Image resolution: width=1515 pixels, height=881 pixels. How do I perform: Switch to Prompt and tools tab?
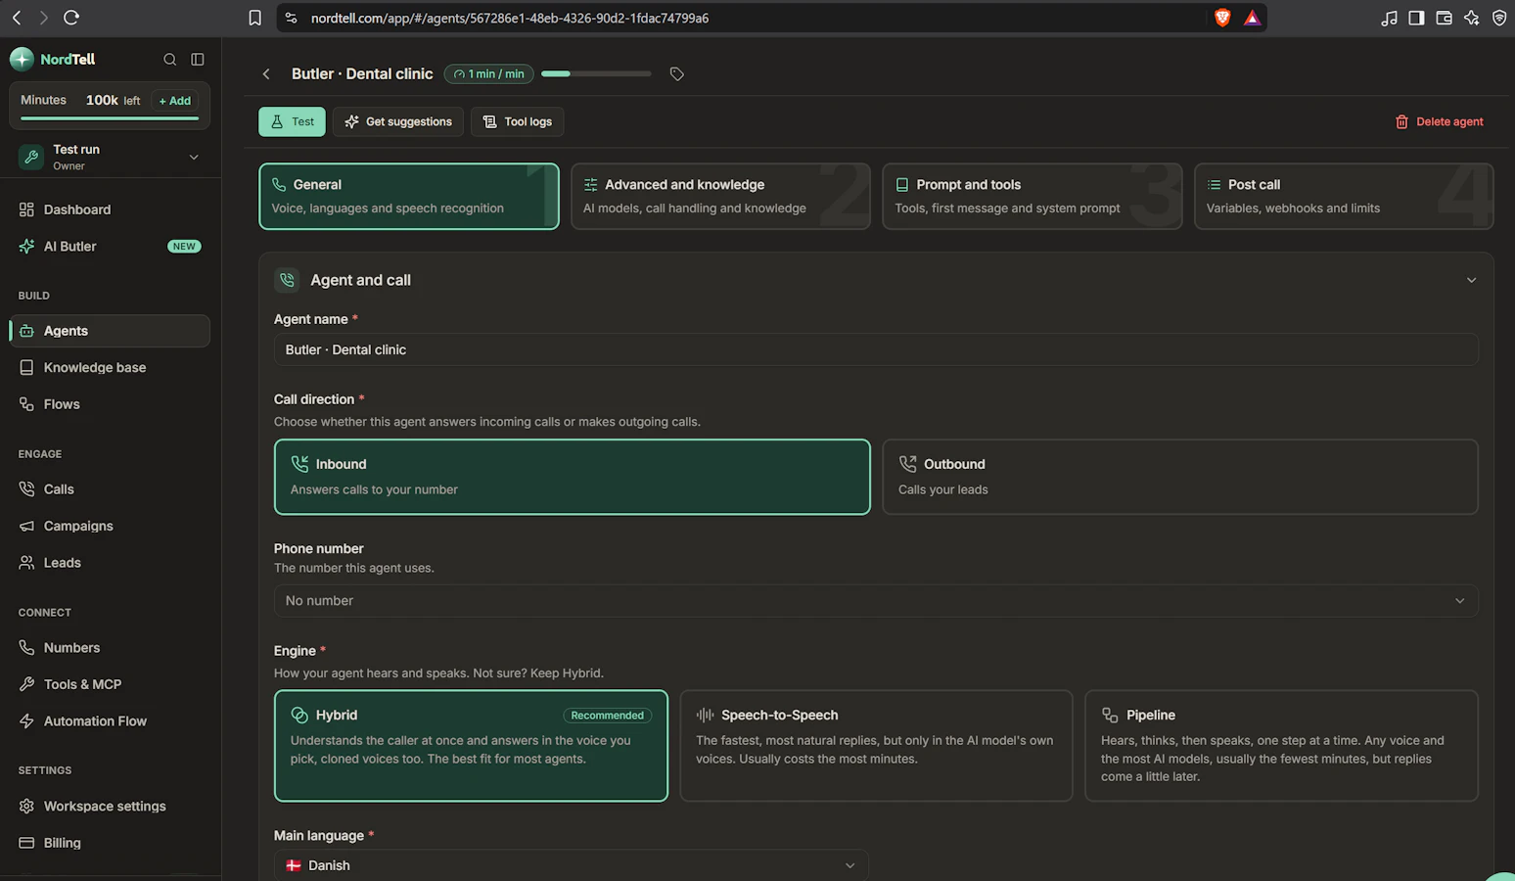(x=1033, y=197)
